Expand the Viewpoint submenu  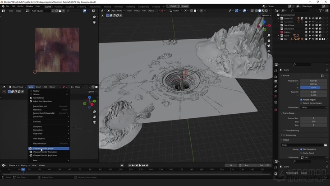(x=49, y=126)
